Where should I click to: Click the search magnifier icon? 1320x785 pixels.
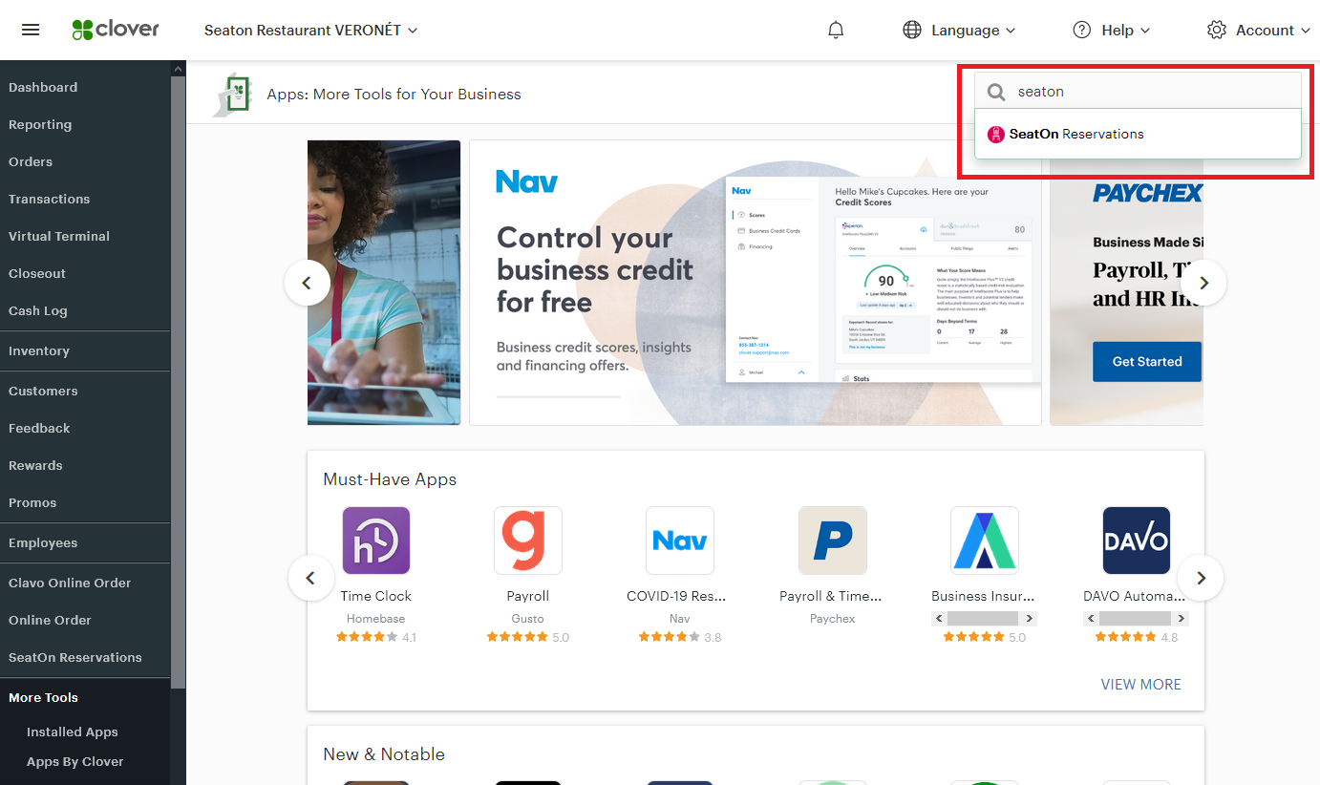click(996, 92)
